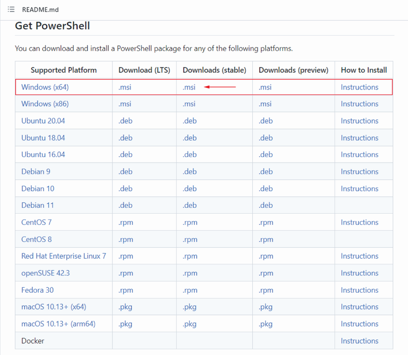Download macOS 10.13+ (arm64) LTS .pkg

[126, 324]
